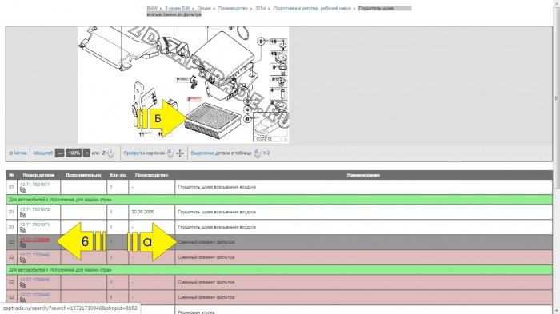This screenshot has height=314, width=560.
Task: Click callout number 15 in diagram legend
Action: click(274, 42)
